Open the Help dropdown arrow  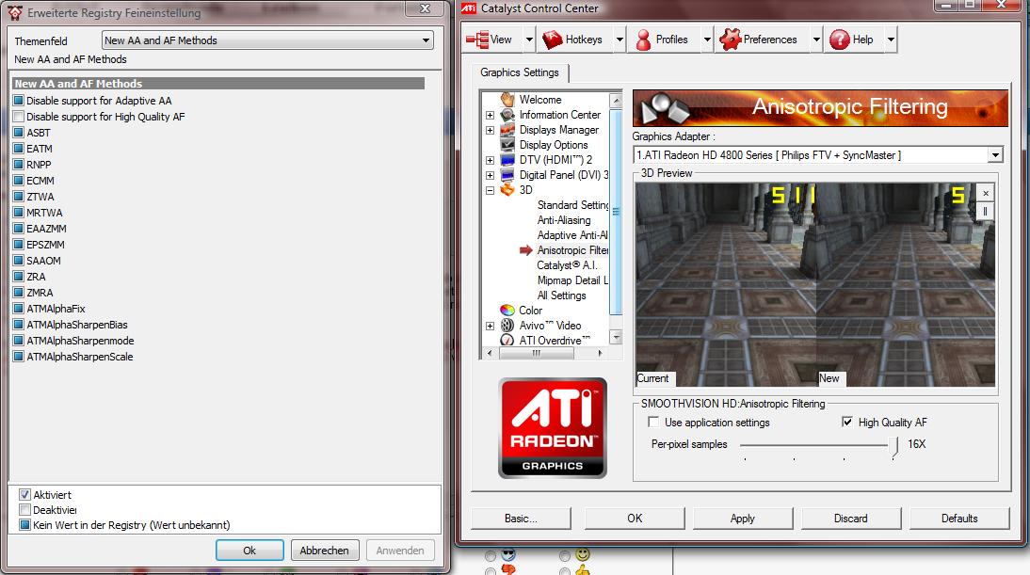click(891, 40)
